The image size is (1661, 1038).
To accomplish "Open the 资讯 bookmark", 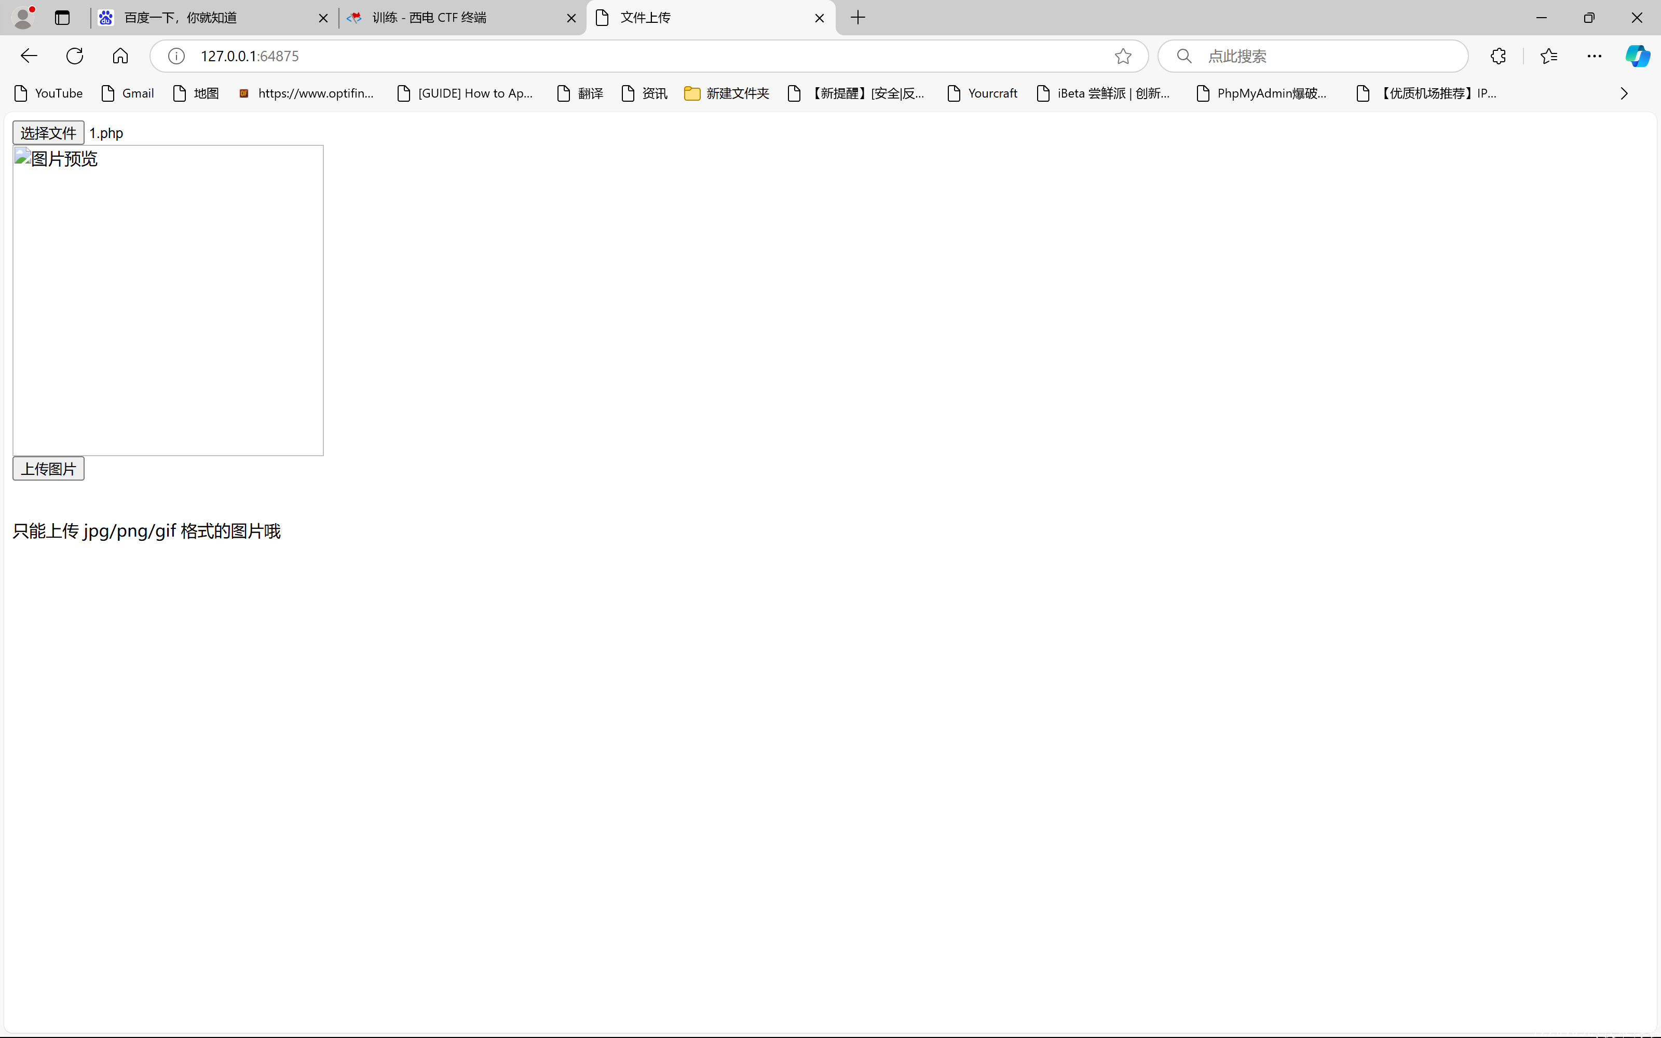I will 645,93.
